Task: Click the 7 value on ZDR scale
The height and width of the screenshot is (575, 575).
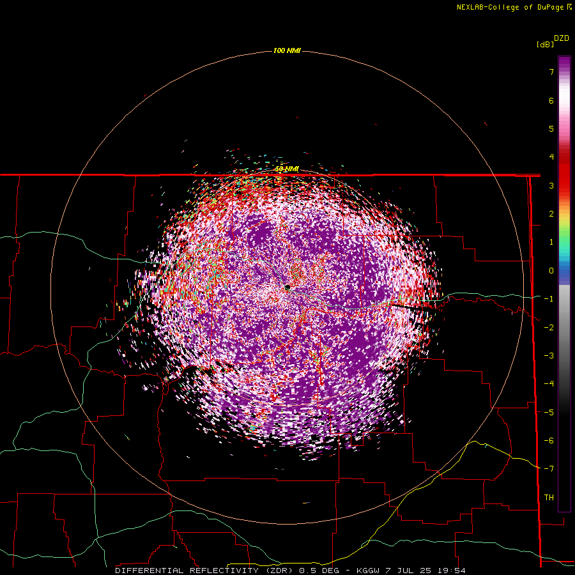Action: (551, 72)
